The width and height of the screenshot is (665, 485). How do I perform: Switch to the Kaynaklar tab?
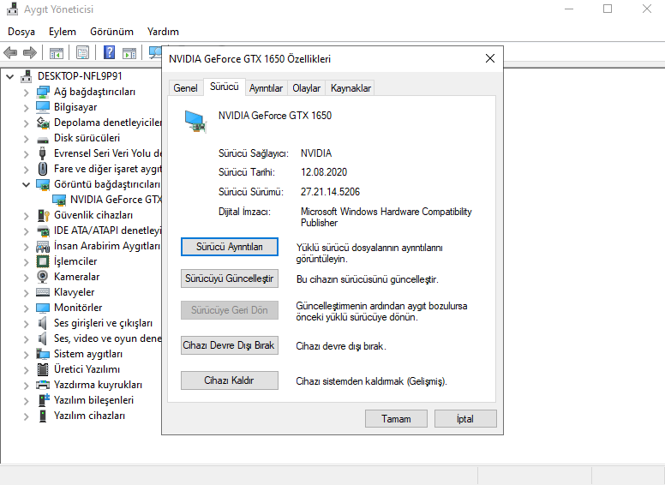click(x=350, y=88)
